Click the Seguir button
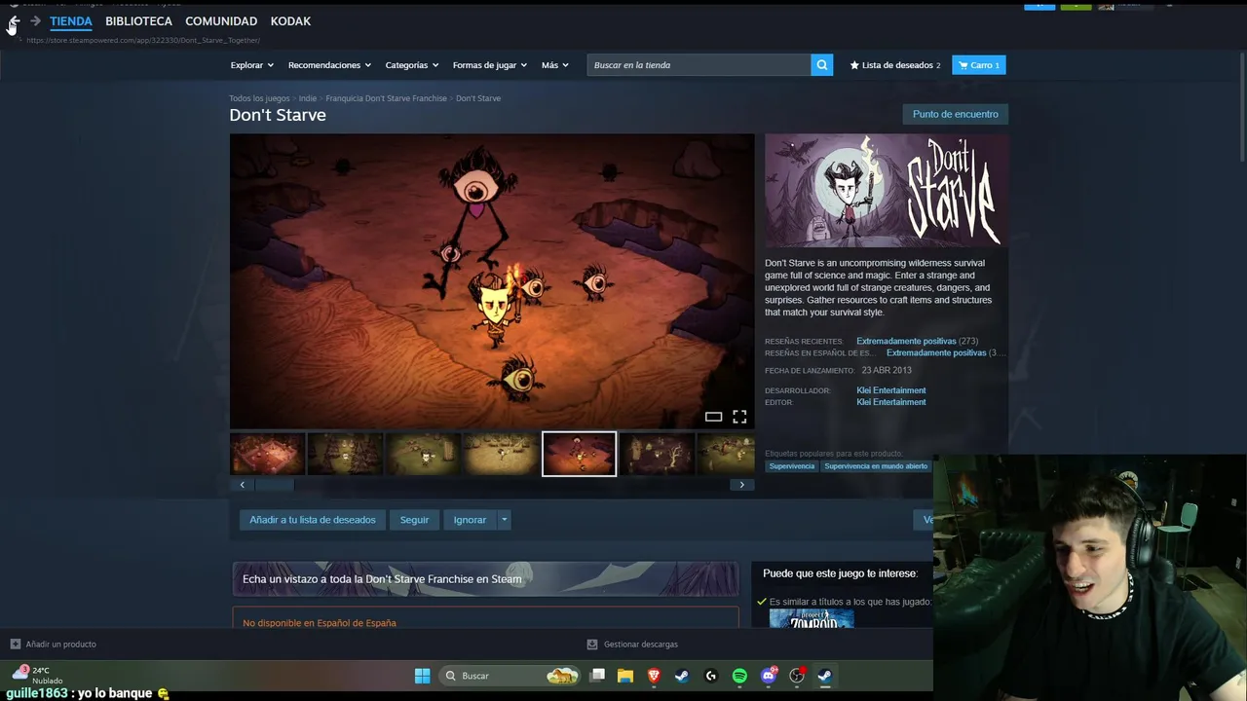The width and height of the screenshot is (1247, 701). pyautogui.click(x=414, y=520)
